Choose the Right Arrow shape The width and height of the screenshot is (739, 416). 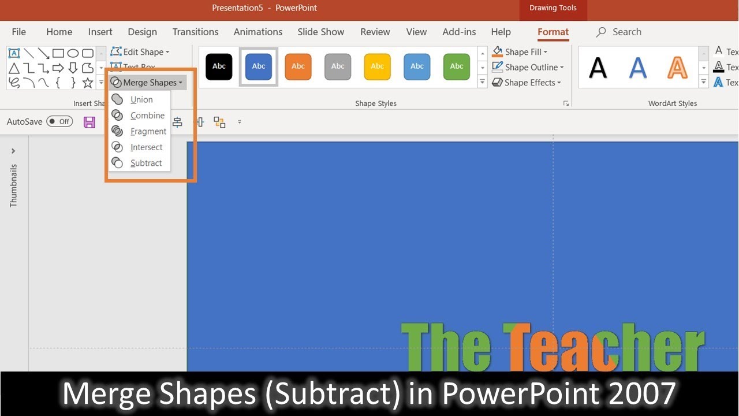pos(58,68)
